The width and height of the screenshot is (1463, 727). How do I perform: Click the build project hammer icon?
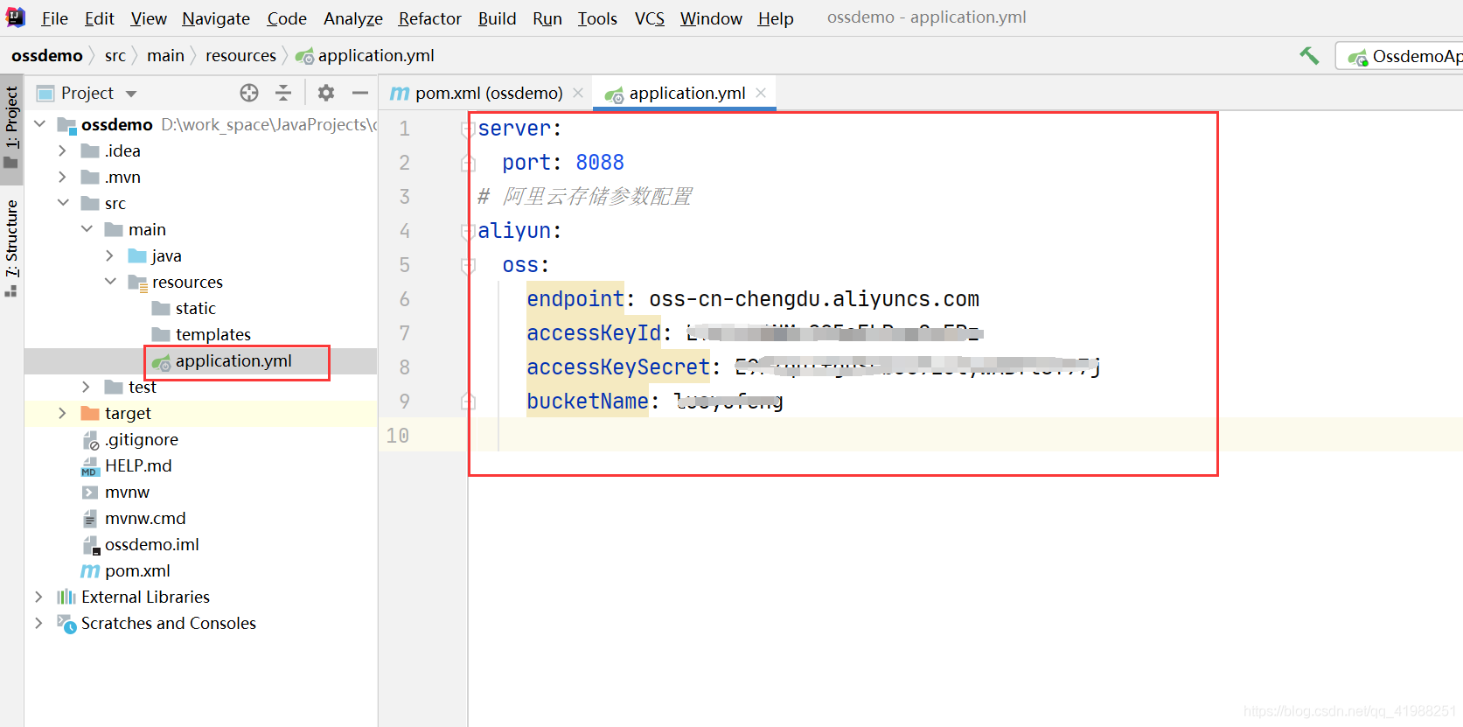(x=1309, y=56)
